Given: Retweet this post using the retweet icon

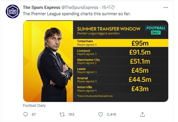Looking at the screenshot, I should [62, 114].
